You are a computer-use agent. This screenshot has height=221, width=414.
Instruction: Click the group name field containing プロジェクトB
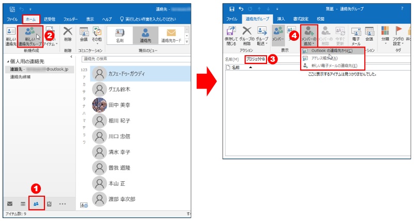point(257,60)
